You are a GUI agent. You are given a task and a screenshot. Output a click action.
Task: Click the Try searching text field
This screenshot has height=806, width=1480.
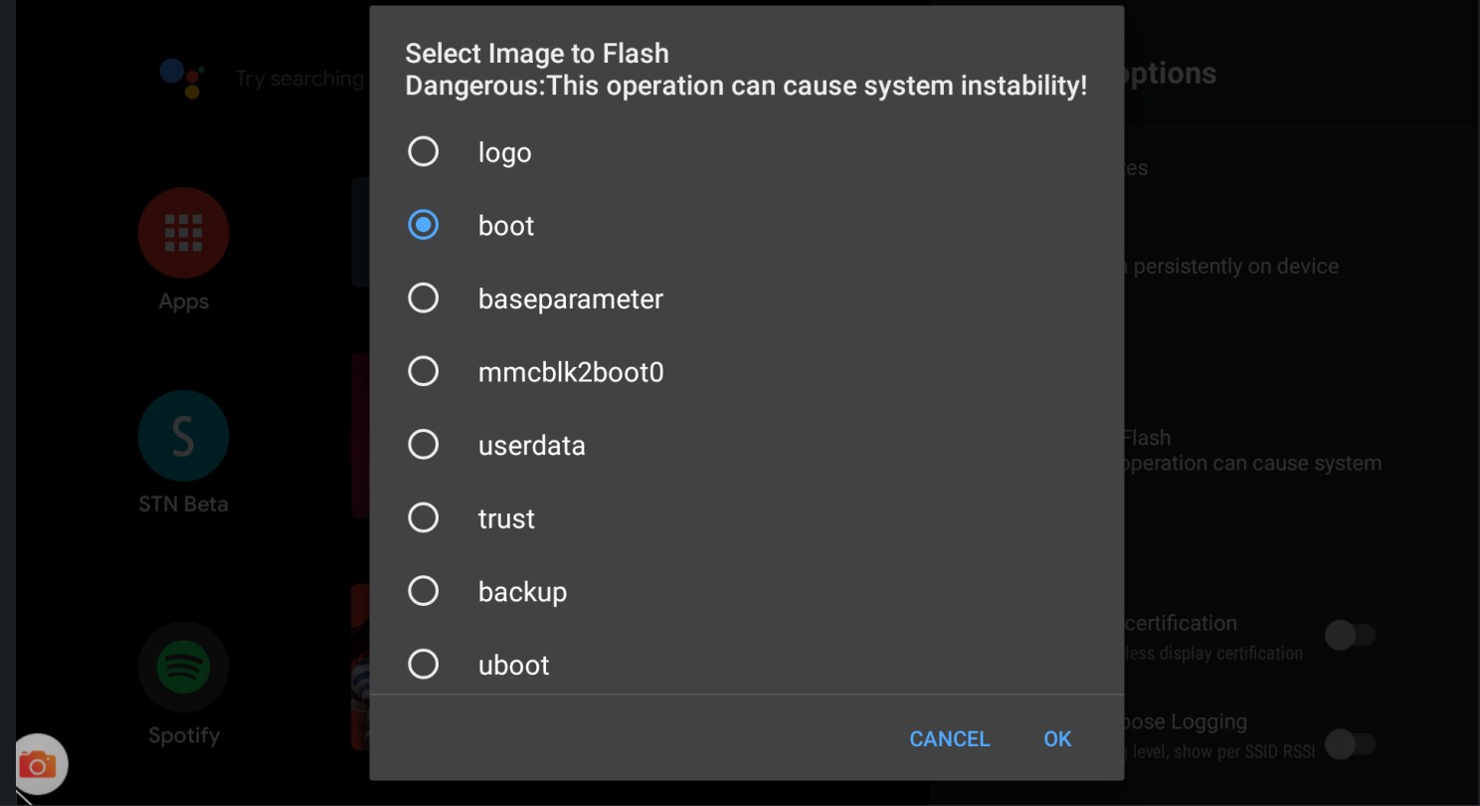coord(299,79)
